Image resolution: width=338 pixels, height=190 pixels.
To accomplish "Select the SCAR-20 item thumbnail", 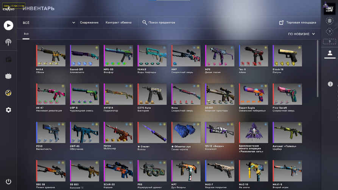I will [118, 171].
